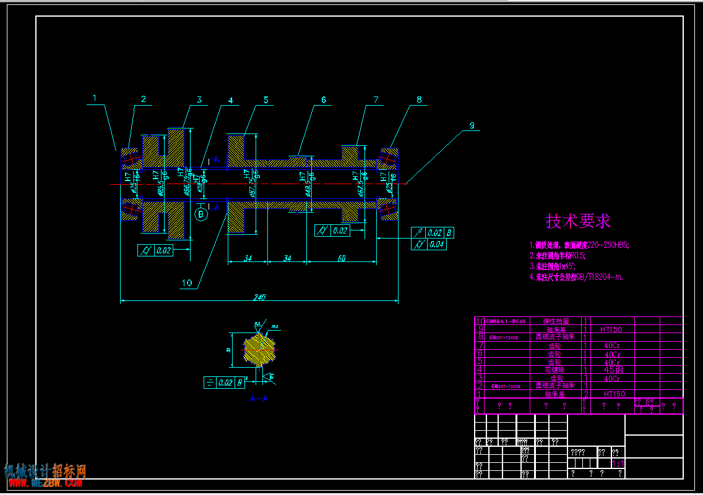Select the overall 240 length dimension
Viewport: 703px width, 495px height.
tap(259, 297)
